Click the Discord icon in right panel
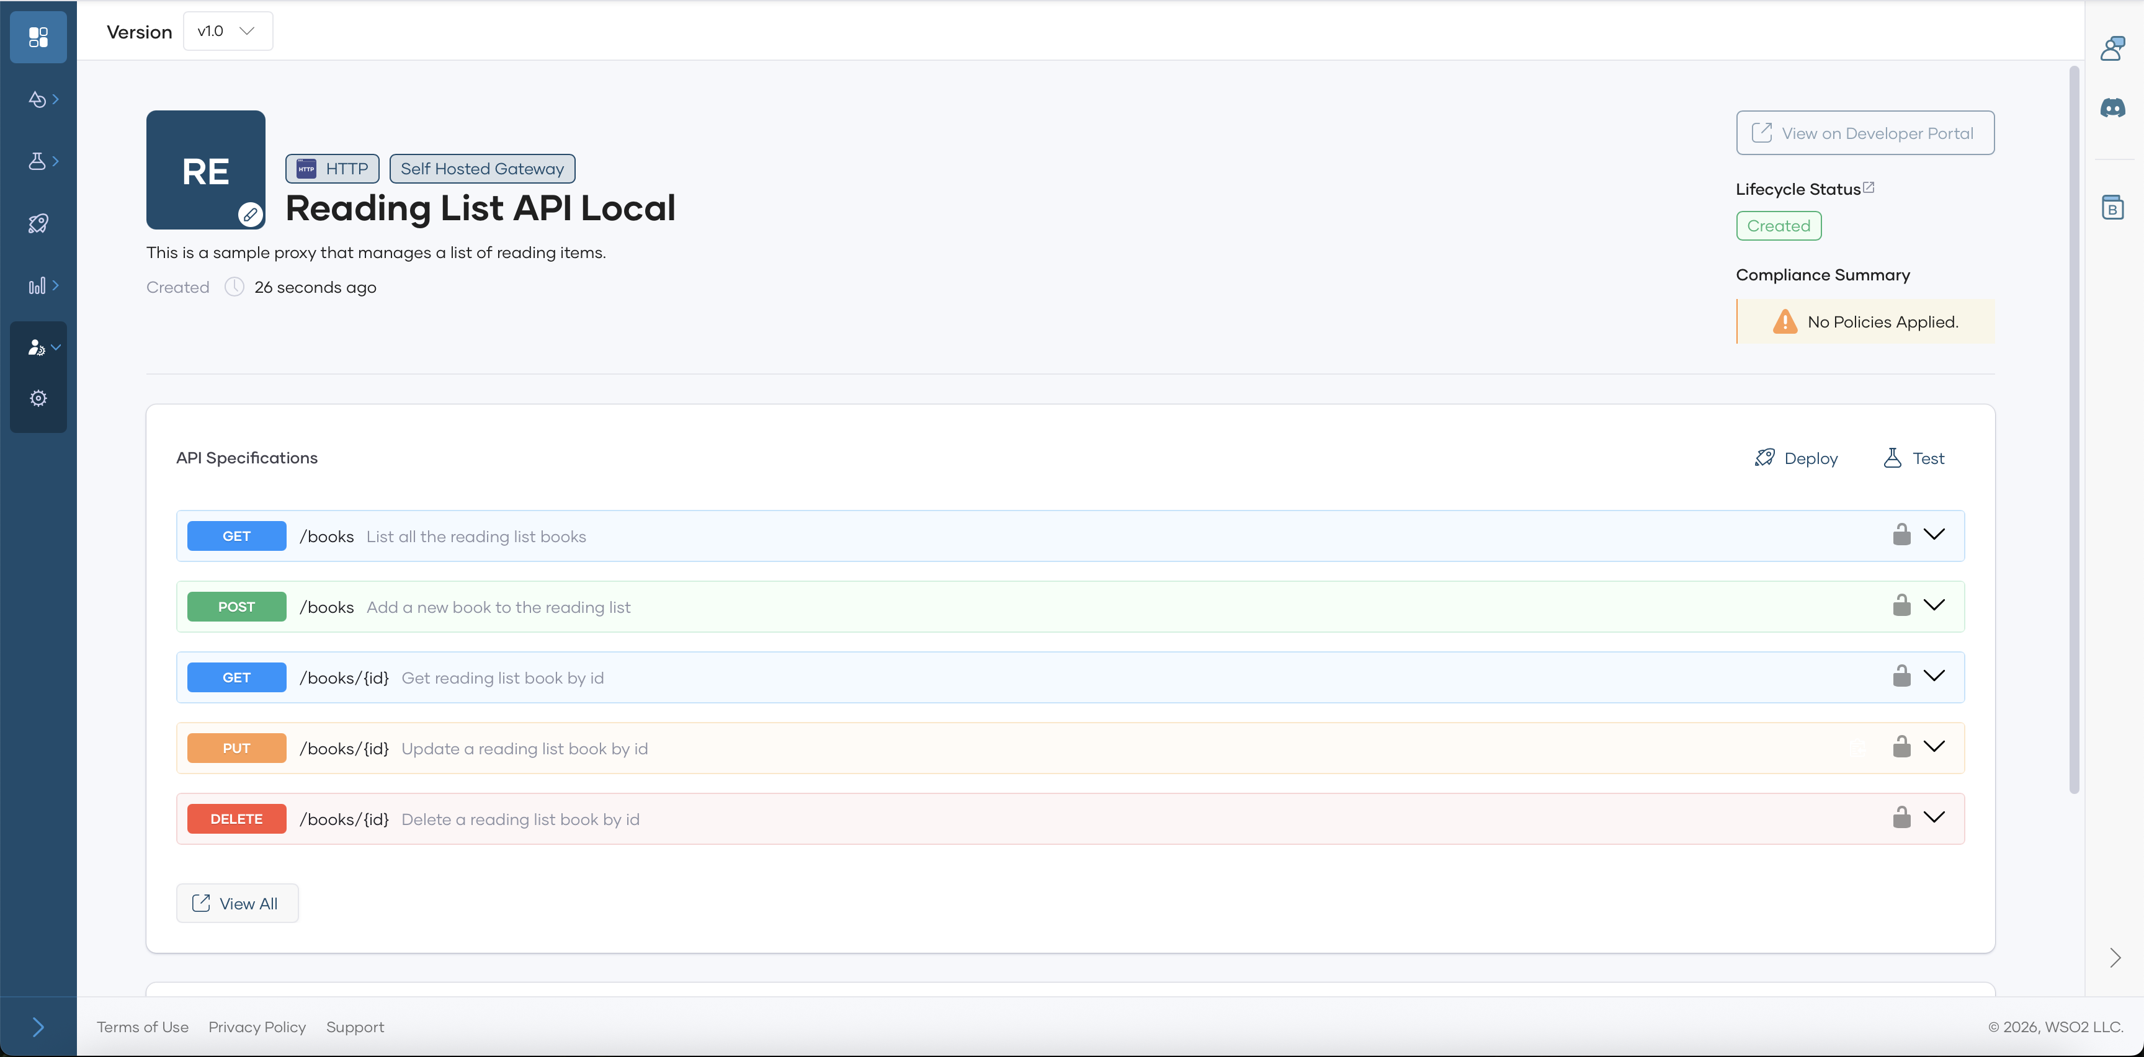This screenshot has height=1057, width=2144. coord(2112,108)
